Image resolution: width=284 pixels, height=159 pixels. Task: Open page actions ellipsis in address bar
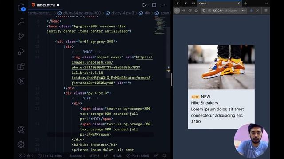pos(244,11)
